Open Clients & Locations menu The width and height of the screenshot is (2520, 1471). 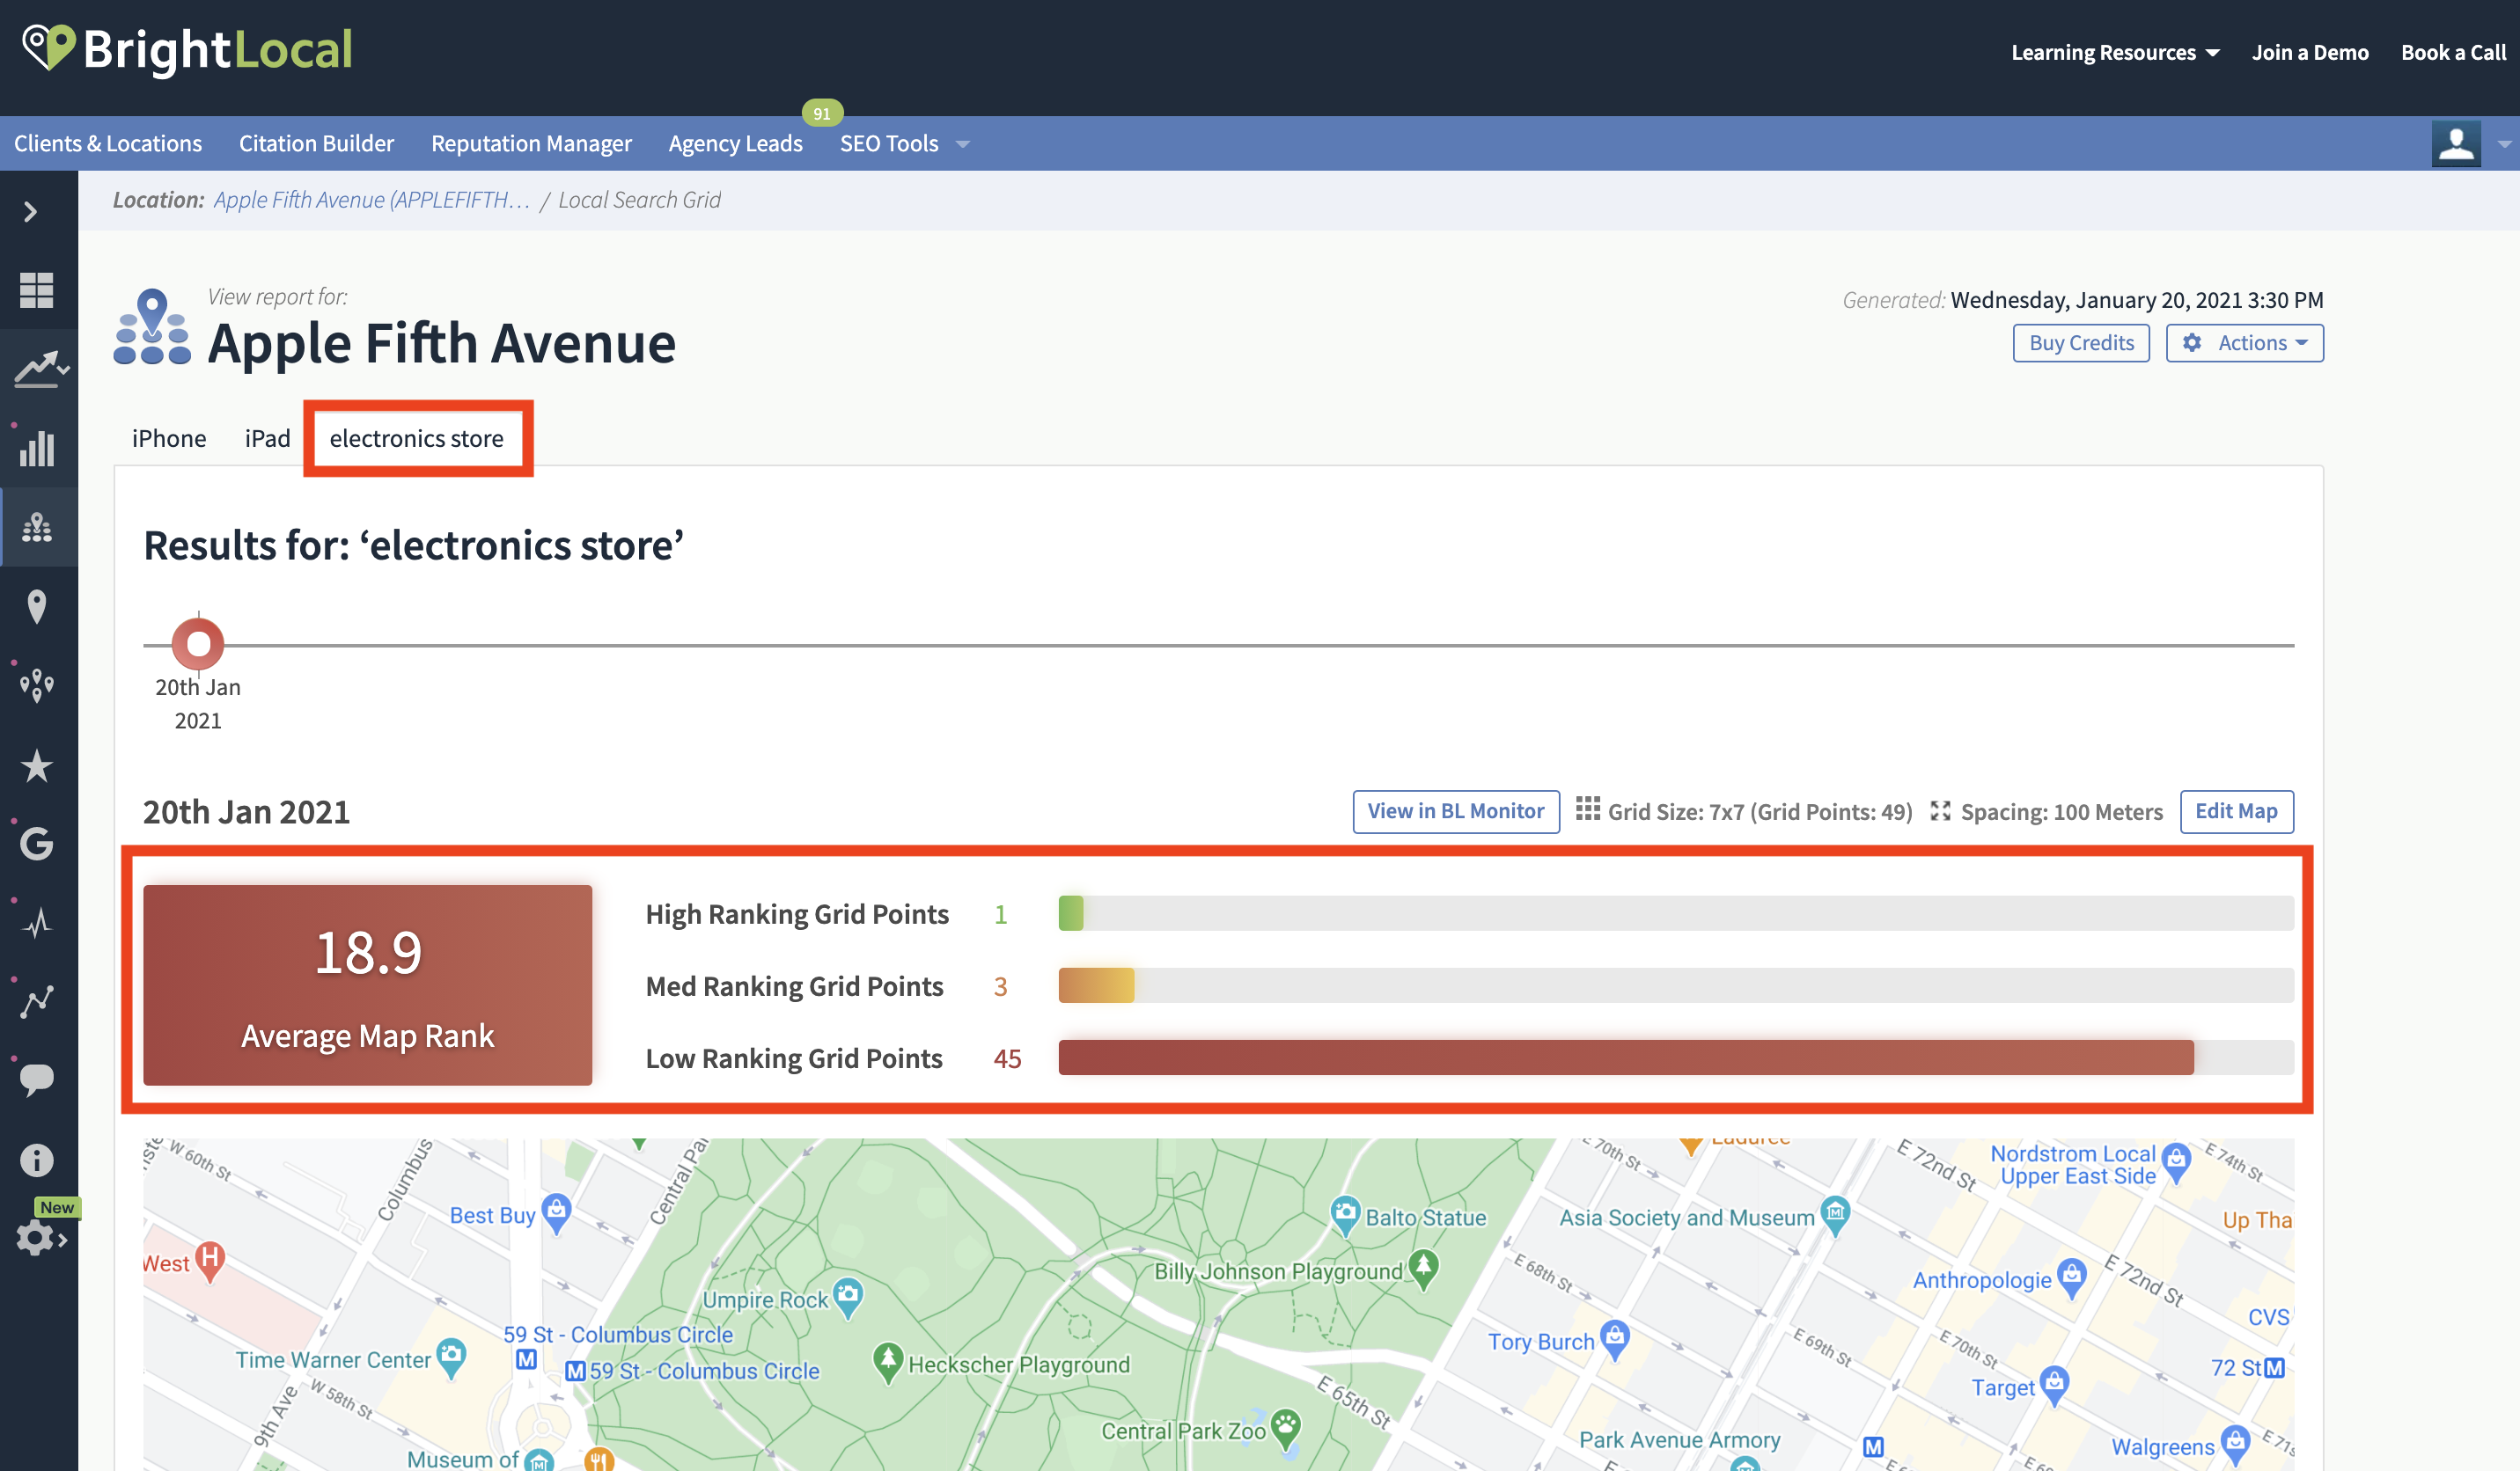(x=108, y=143)
